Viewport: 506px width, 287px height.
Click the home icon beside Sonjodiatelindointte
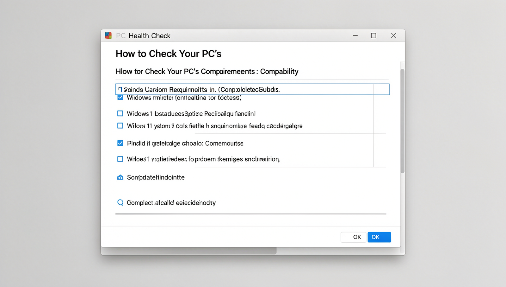(120, 177)
